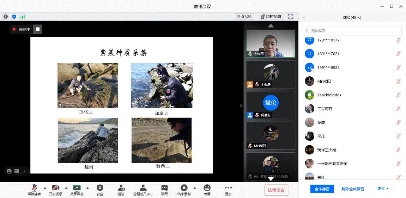
Task: Toggle microphone with 解除静音
Action: click(35, 190)
